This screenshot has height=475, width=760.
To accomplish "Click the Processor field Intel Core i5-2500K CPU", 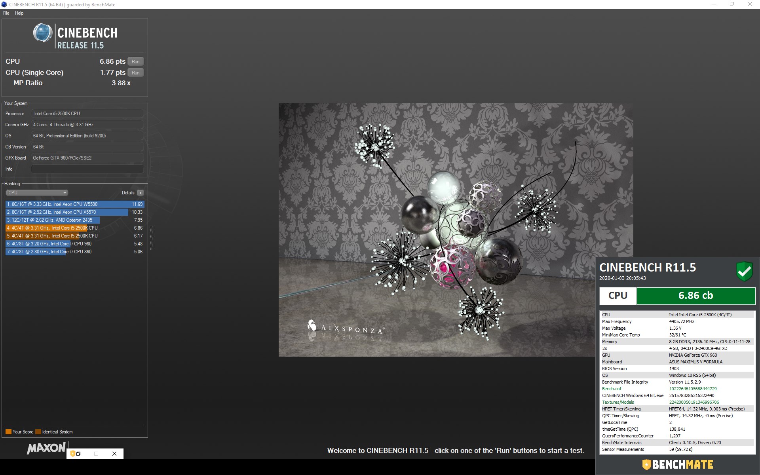I will pos(87,114).
